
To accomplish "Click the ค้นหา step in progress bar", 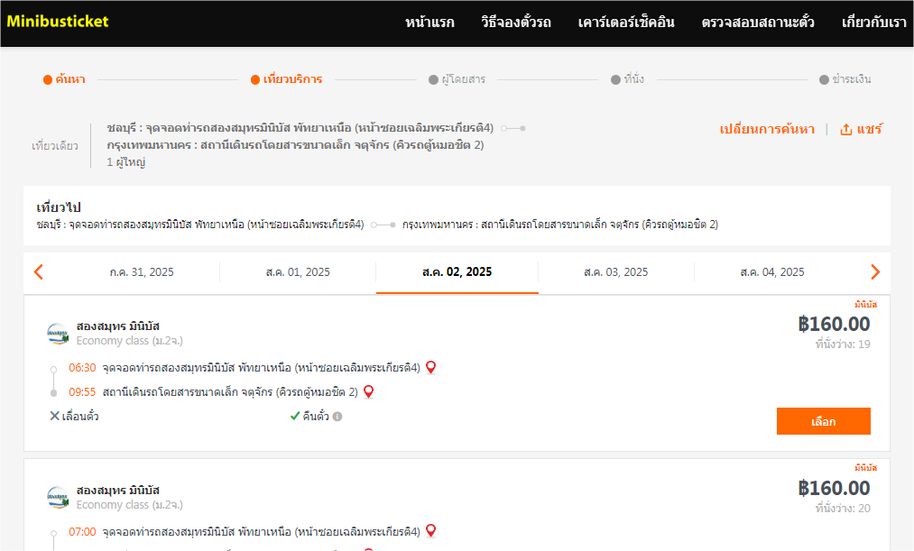I will point(65,79).
